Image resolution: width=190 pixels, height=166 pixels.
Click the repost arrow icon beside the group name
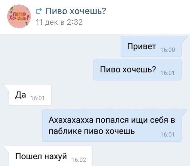click(39, 11)
